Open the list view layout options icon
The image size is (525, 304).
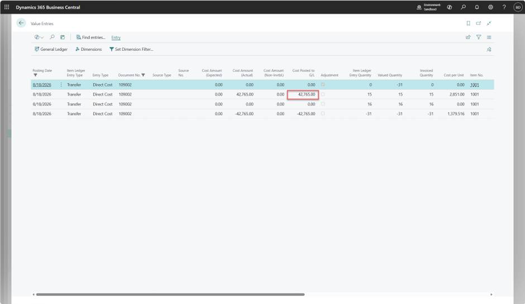coord(489,37)
